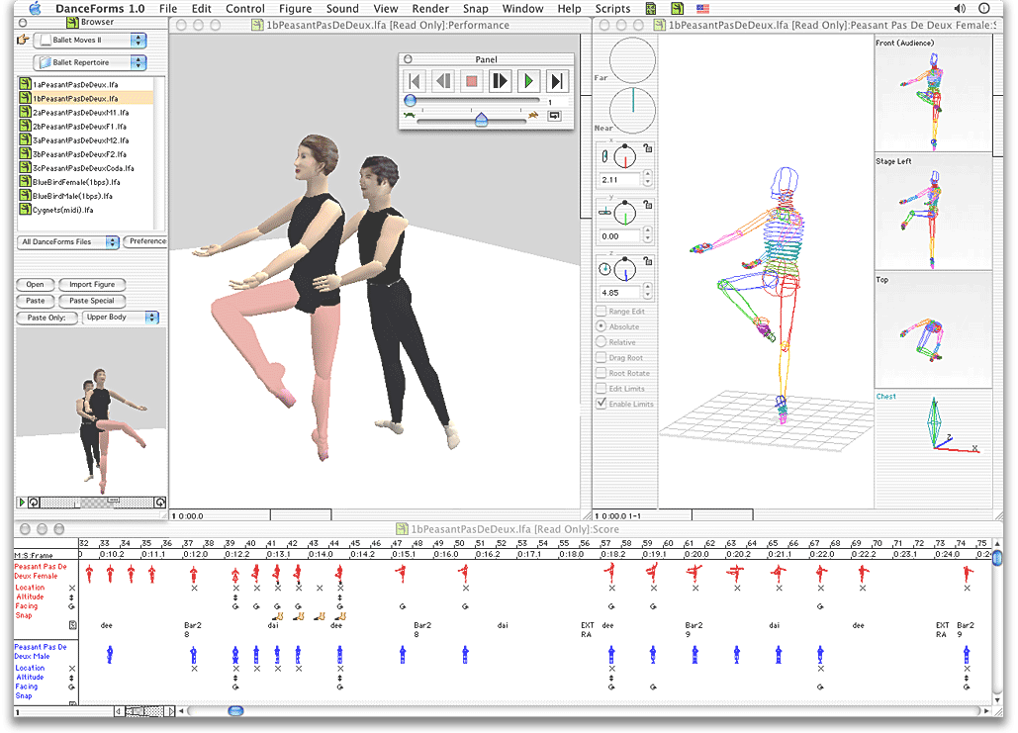Open the Figure menu
Image resolution: width=1018 pixels, height=733 pixels.
tap(295, 8)
